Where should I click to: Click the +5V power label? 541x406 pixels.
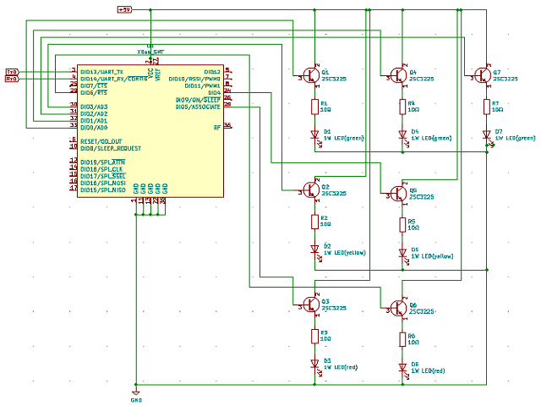coord(123,9)
